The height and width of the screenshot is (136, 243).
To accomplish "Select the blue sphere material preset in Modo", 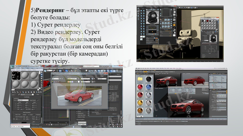I will (149, 87).
